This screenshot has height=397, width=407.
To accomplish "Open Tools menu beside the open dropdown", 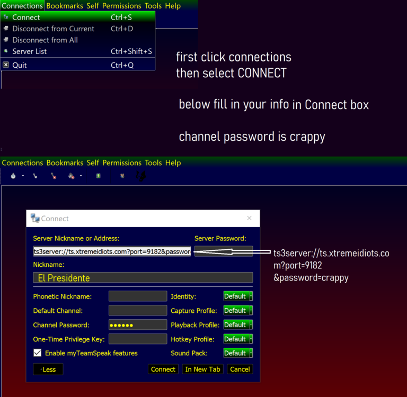I will 153,6.
